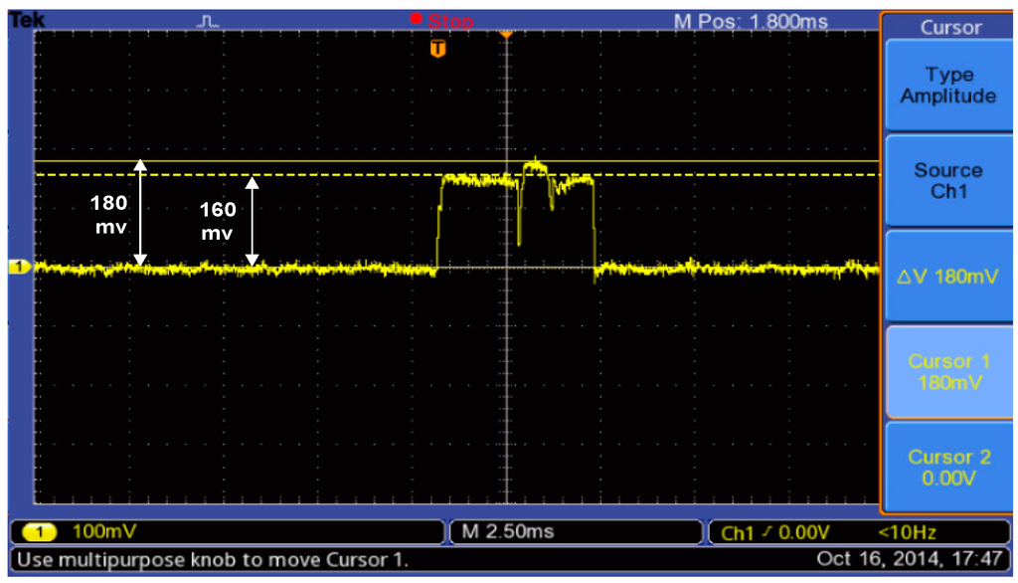Click the <10Hz frequency readout
1018x583 pixels.
[x=908, y=533]
